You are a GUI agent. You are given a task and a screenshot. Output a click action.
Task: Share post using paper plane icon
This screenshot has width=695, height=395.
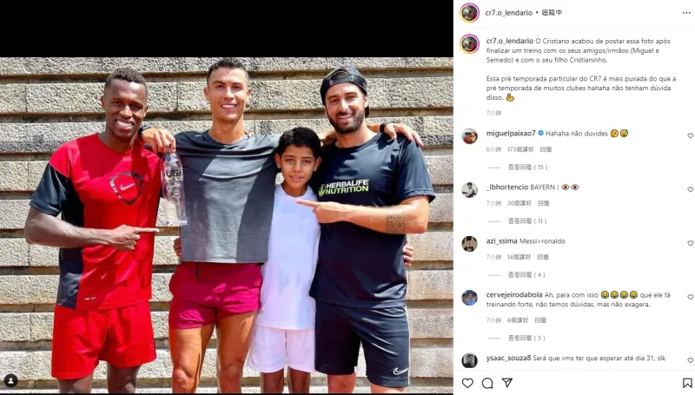pos(507,383)
